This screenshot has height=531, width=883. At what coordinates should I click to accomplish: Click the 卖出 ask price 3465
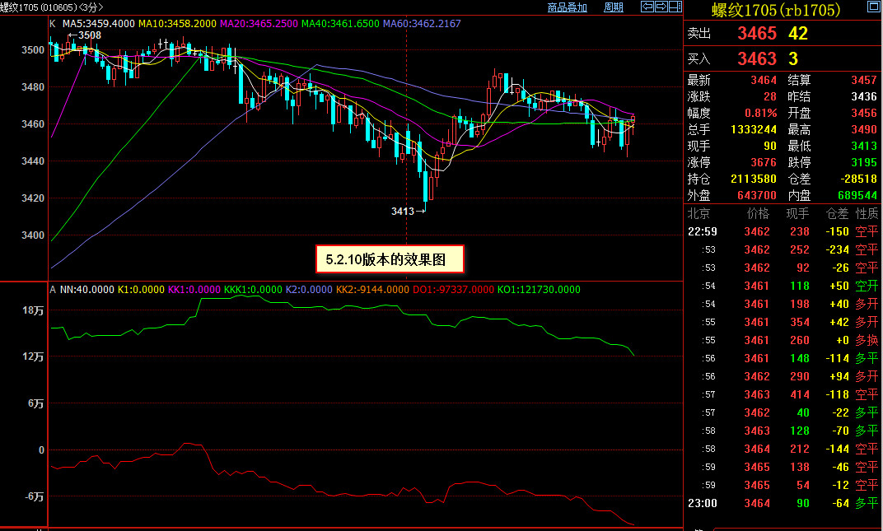pos(756,34)
